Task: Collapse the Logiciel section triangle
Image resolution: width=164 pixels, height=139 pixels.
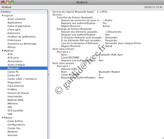Action: [3, 16]
